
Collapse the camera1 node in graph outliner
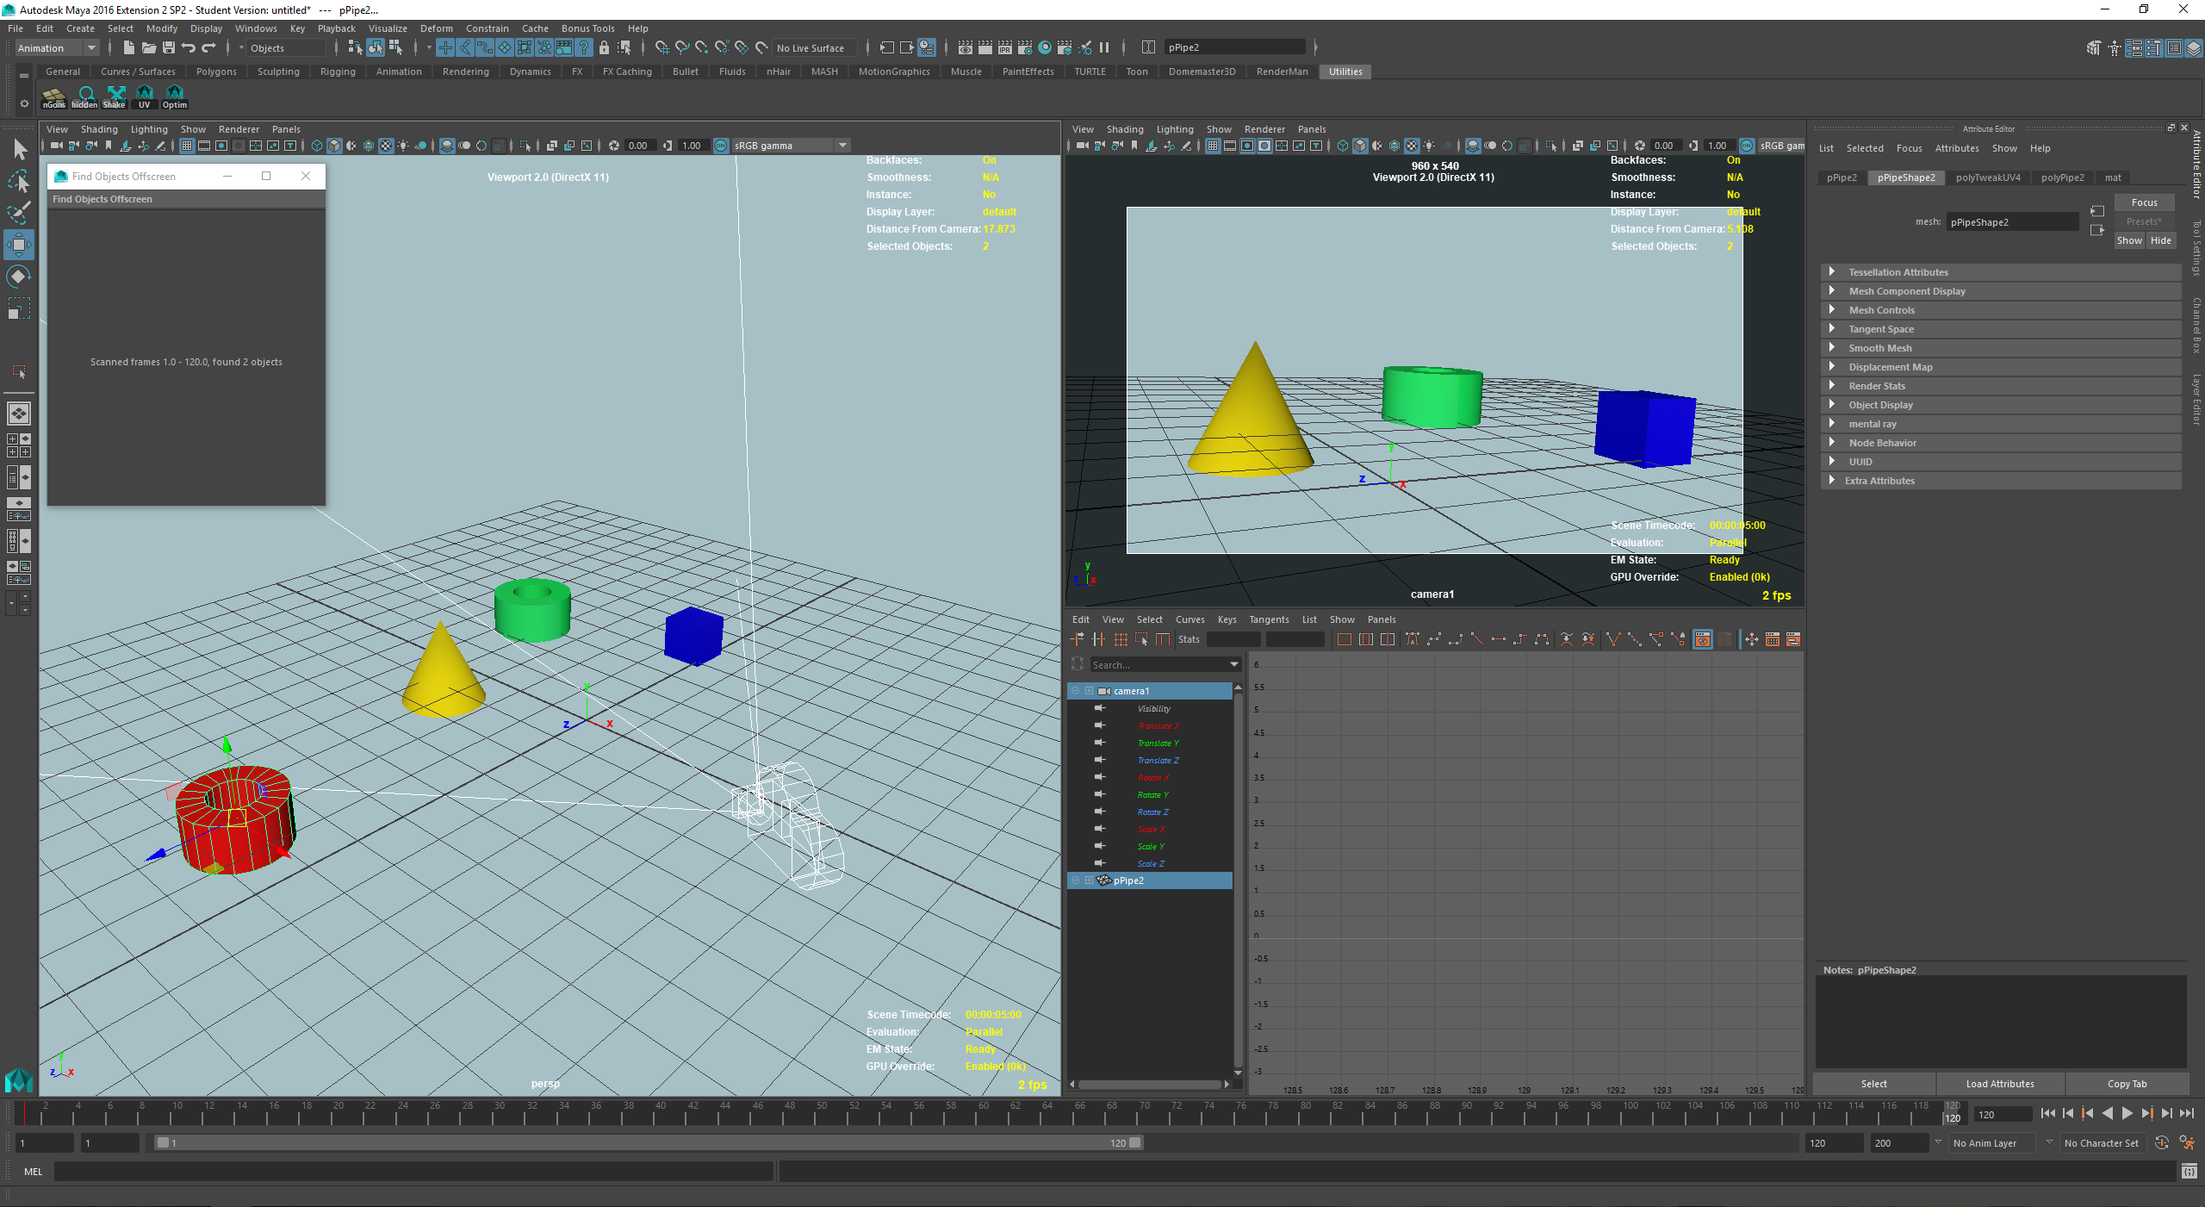(1075, 691)
